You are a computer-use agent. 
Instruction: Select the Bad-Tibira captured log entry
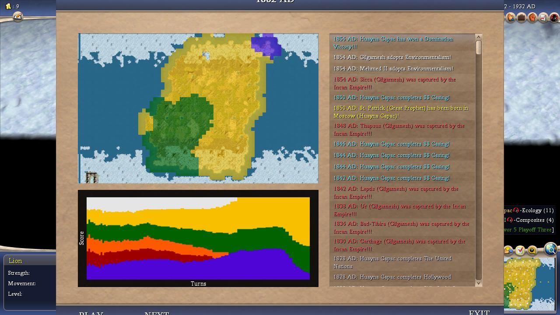[x=402, y=227]
